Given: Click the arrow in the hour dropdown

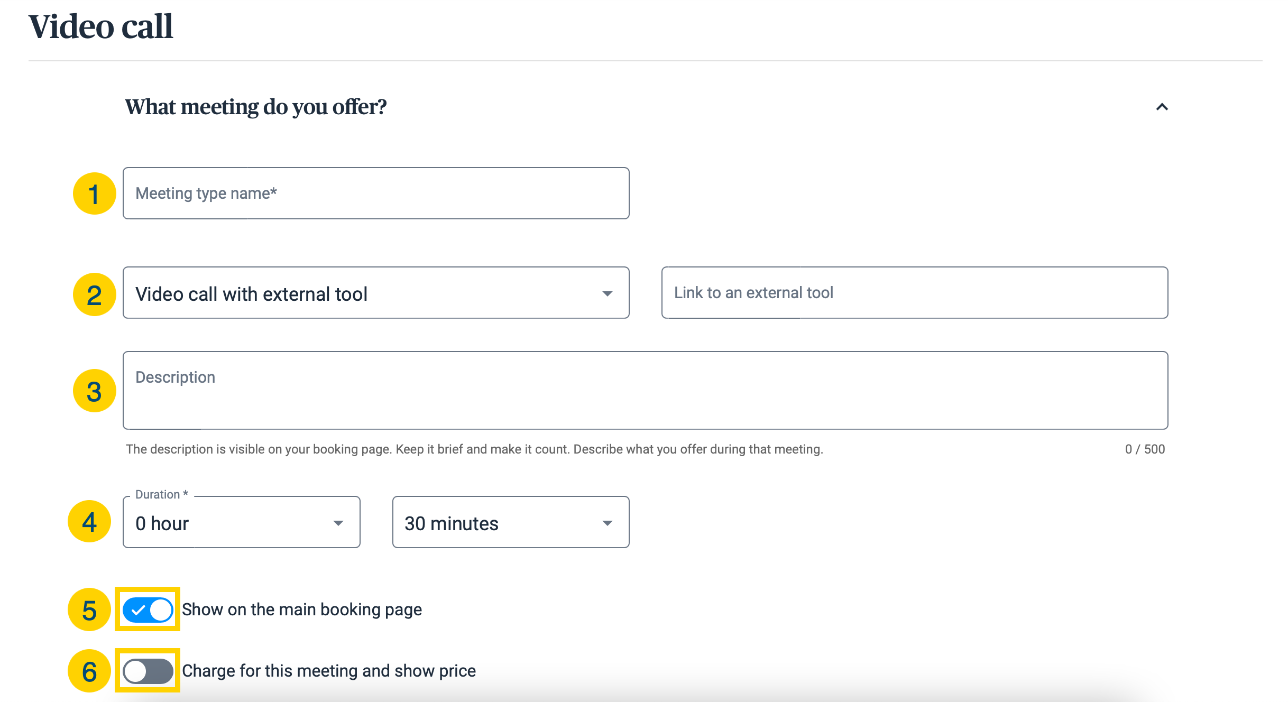Looking at the screenshot, I should (x=338, y=523).
